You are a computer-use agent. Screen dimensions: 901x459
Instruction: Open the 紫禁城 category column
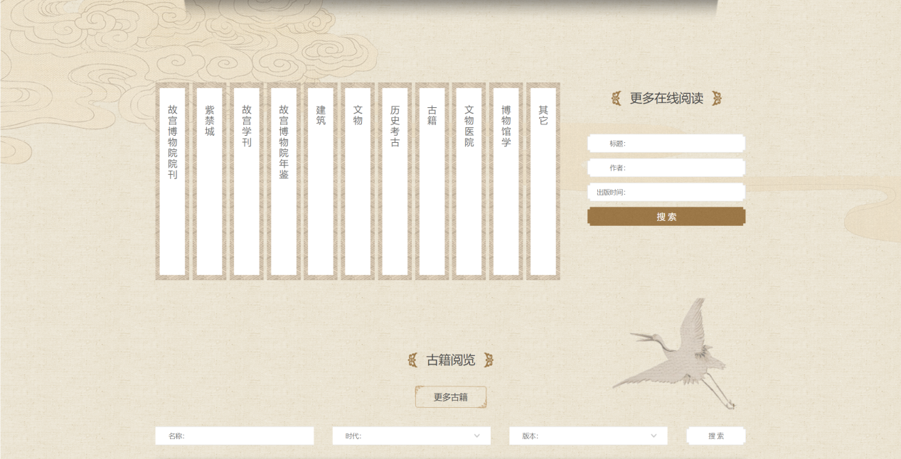coord(209,181)
